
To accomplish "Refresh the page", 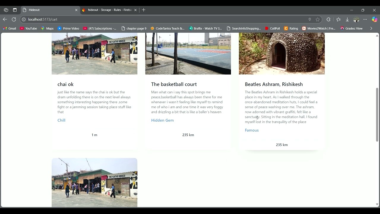I will [x=14, y=19].
